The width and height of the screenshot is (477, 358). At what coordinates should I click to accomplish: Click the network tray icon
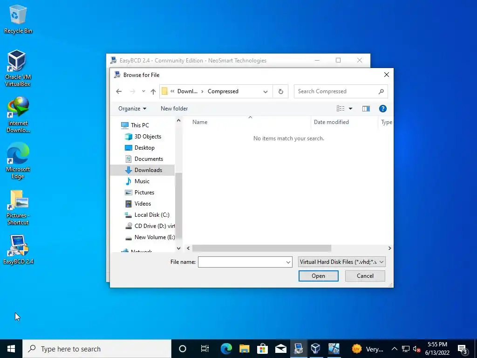[x=406, y=349]
